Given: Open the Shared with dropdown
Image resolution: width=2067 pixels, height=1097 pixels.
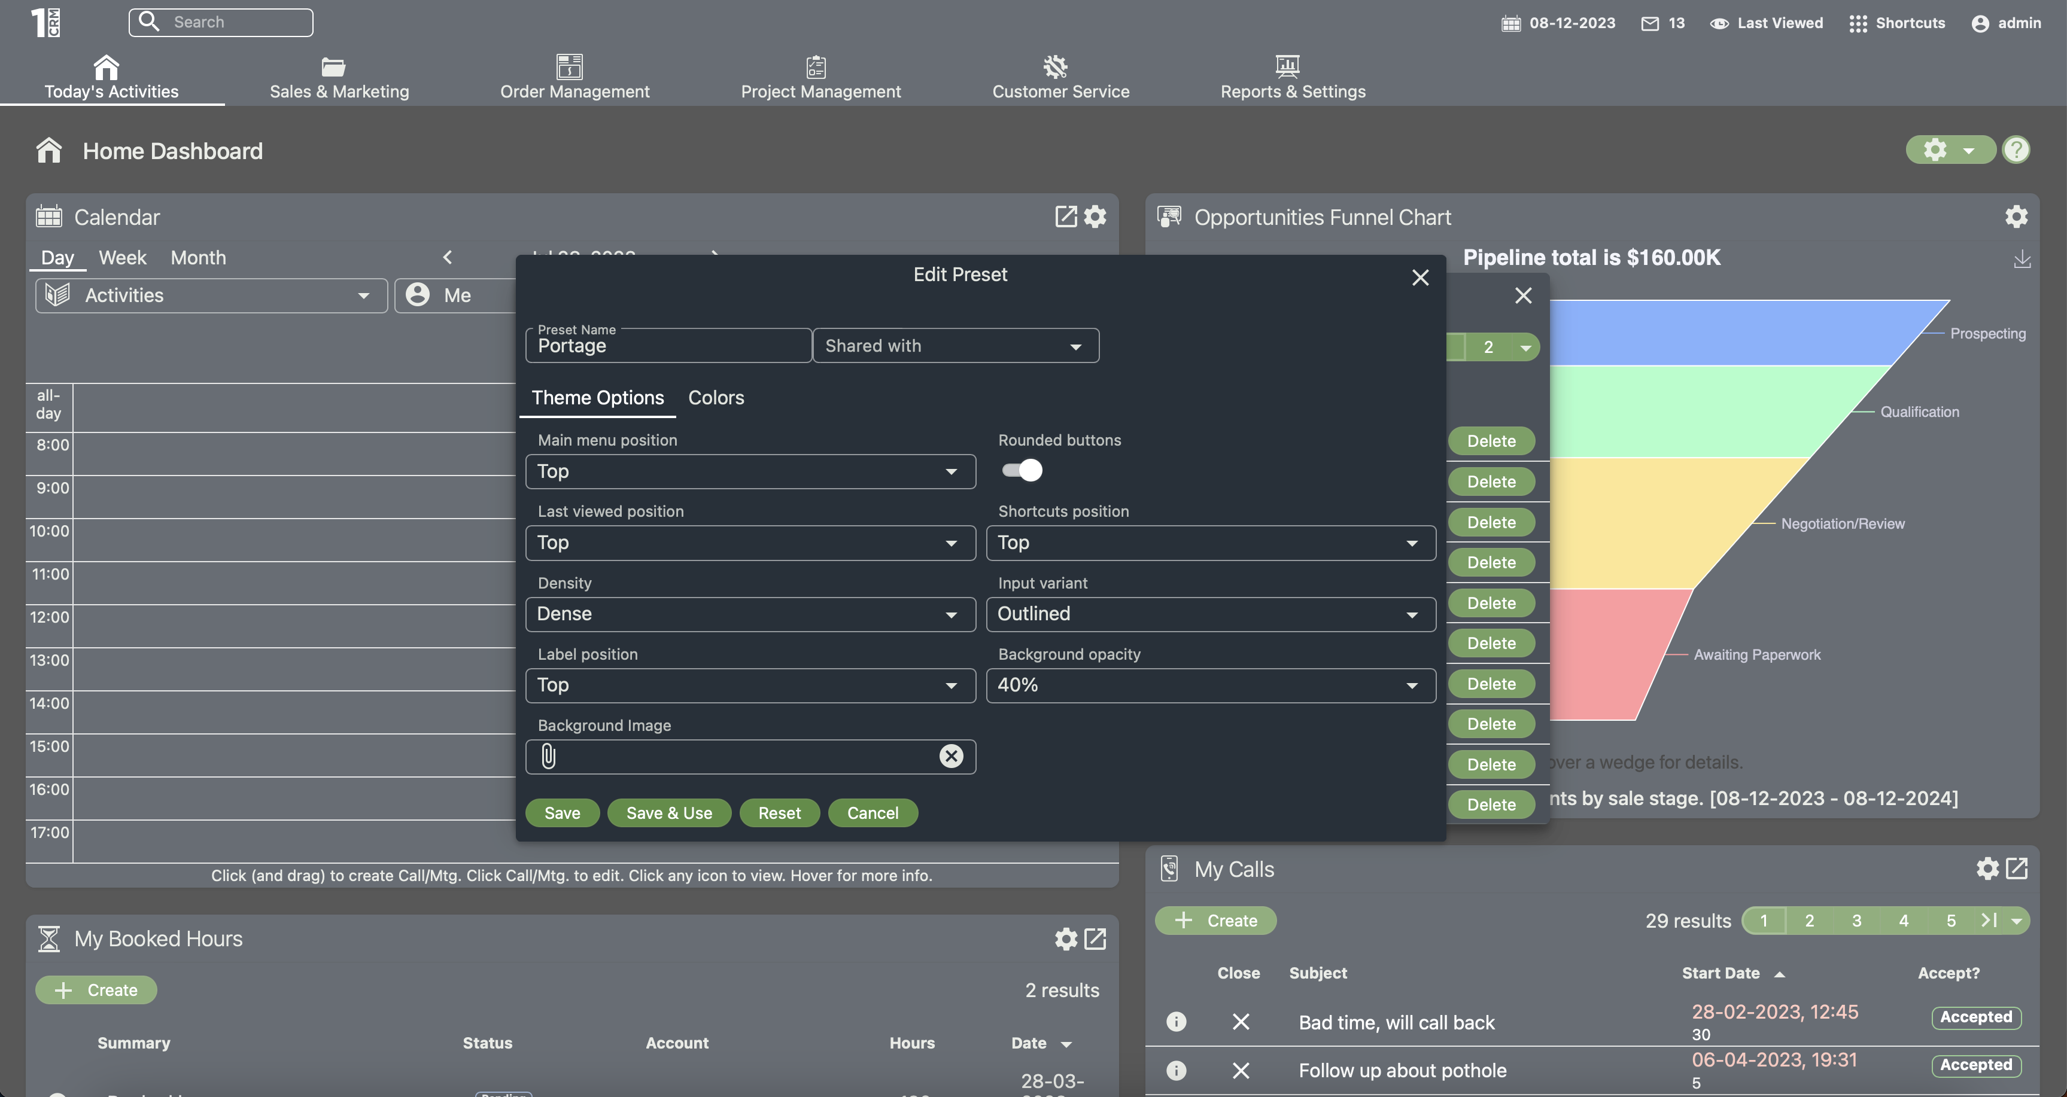Looking at the screenshot, I should [955, 346].
